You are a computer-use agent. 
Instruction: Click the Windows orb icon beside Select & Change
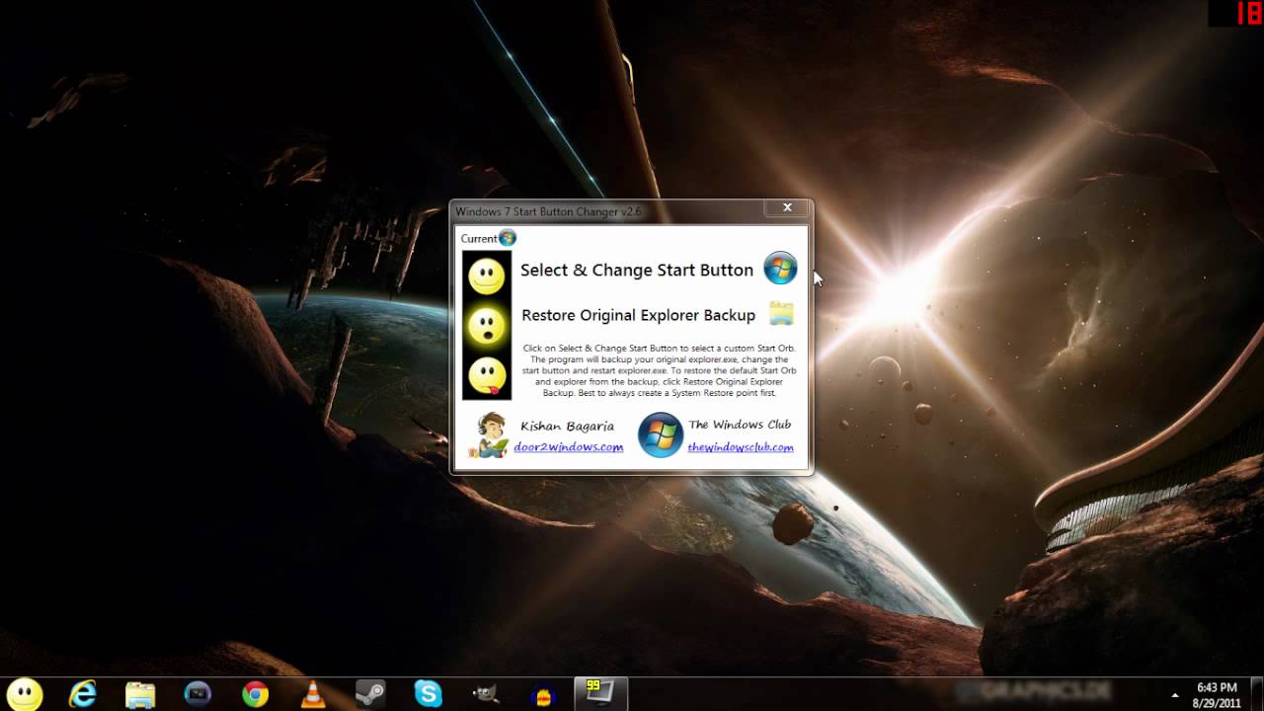click(x=780, y=269)
